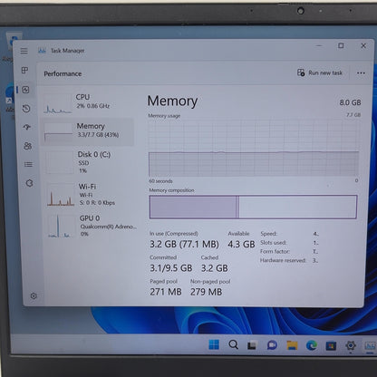Click the Memory composition bar

tap(253, 207)
